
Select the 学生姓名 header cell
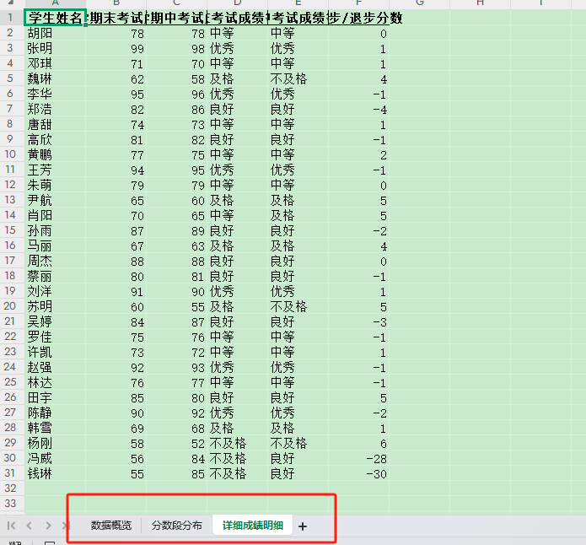(x=55, y=18)
